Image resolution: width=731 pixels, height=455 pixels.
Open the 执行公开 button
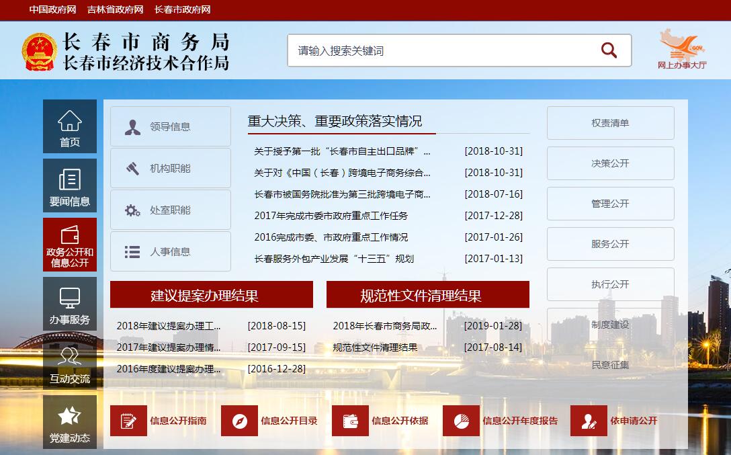click(x=611, y=284)
